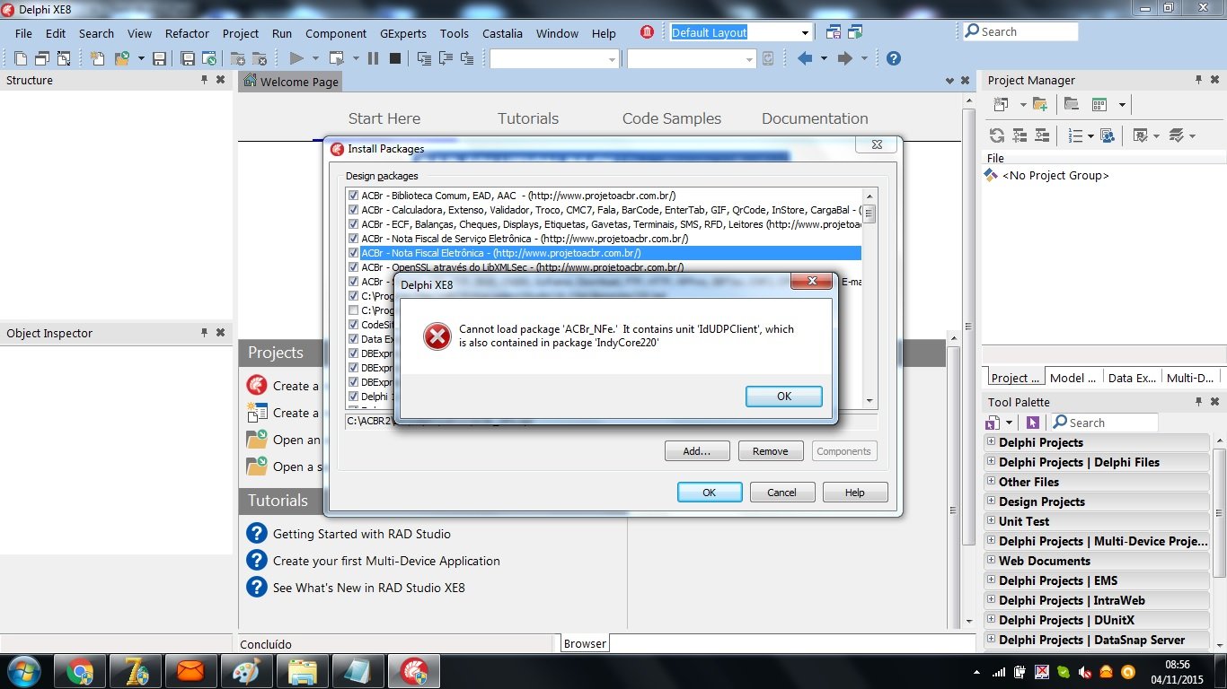Expand the Other Files category in Tool Palette
Image resolution: width=1227 pixels, height=689 pixels.
[991, 481]
